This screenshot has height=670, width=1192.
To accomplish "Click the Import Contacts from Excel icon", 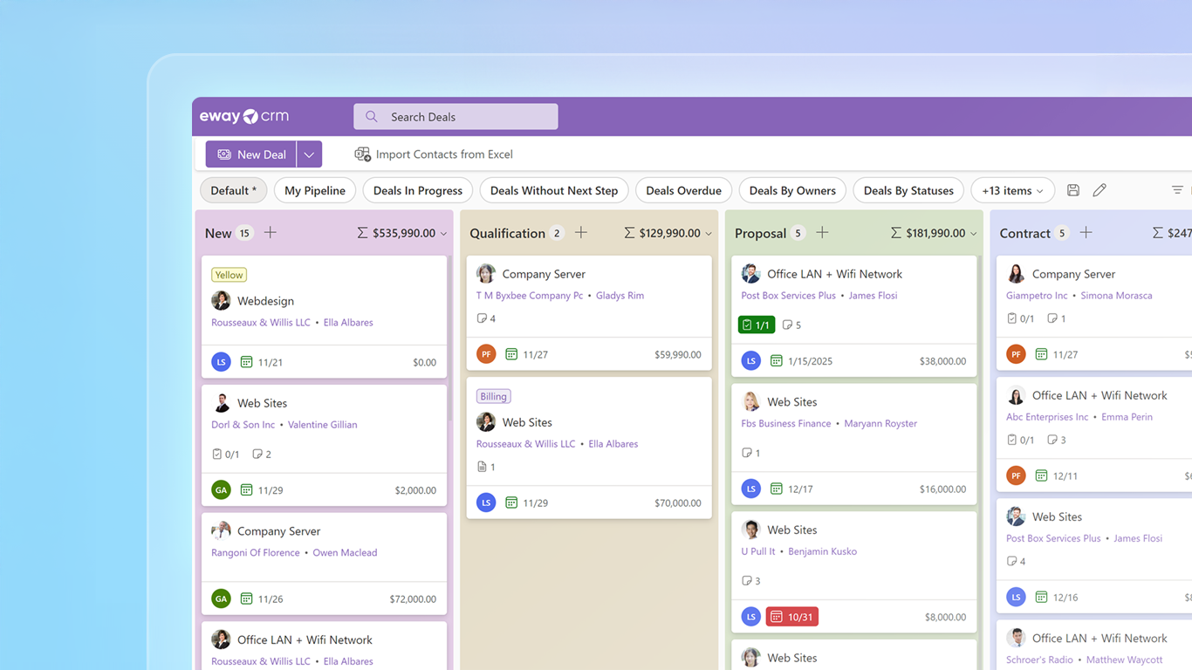I will pyautogui.click(x=362, y=154).
